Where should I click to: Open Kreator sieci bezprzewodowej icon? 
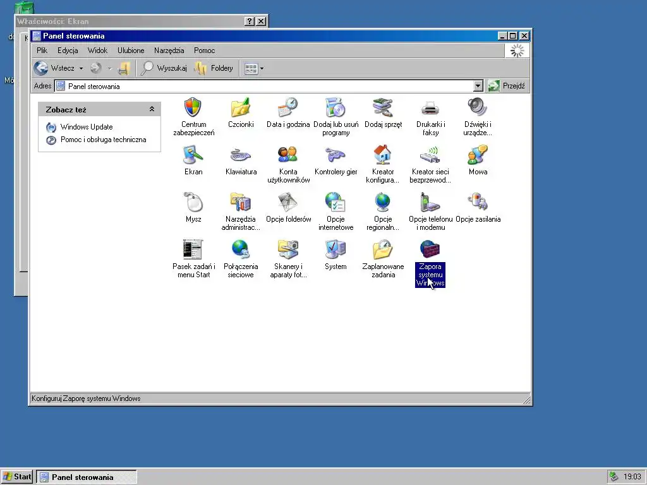430,164
